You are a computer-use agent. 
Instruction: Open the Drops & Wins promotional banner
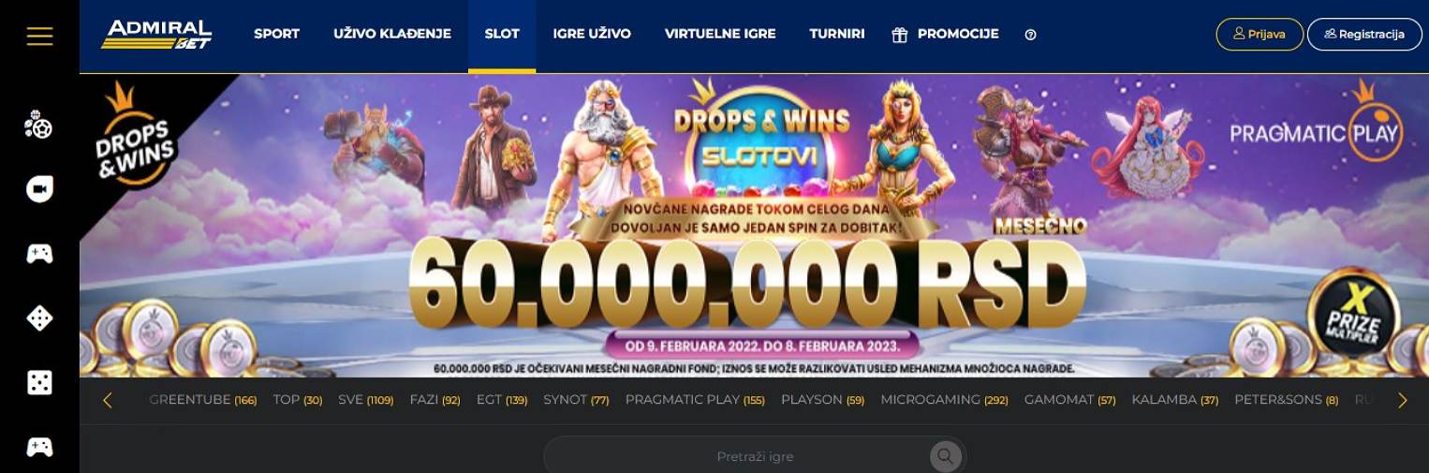click(754, 226)
